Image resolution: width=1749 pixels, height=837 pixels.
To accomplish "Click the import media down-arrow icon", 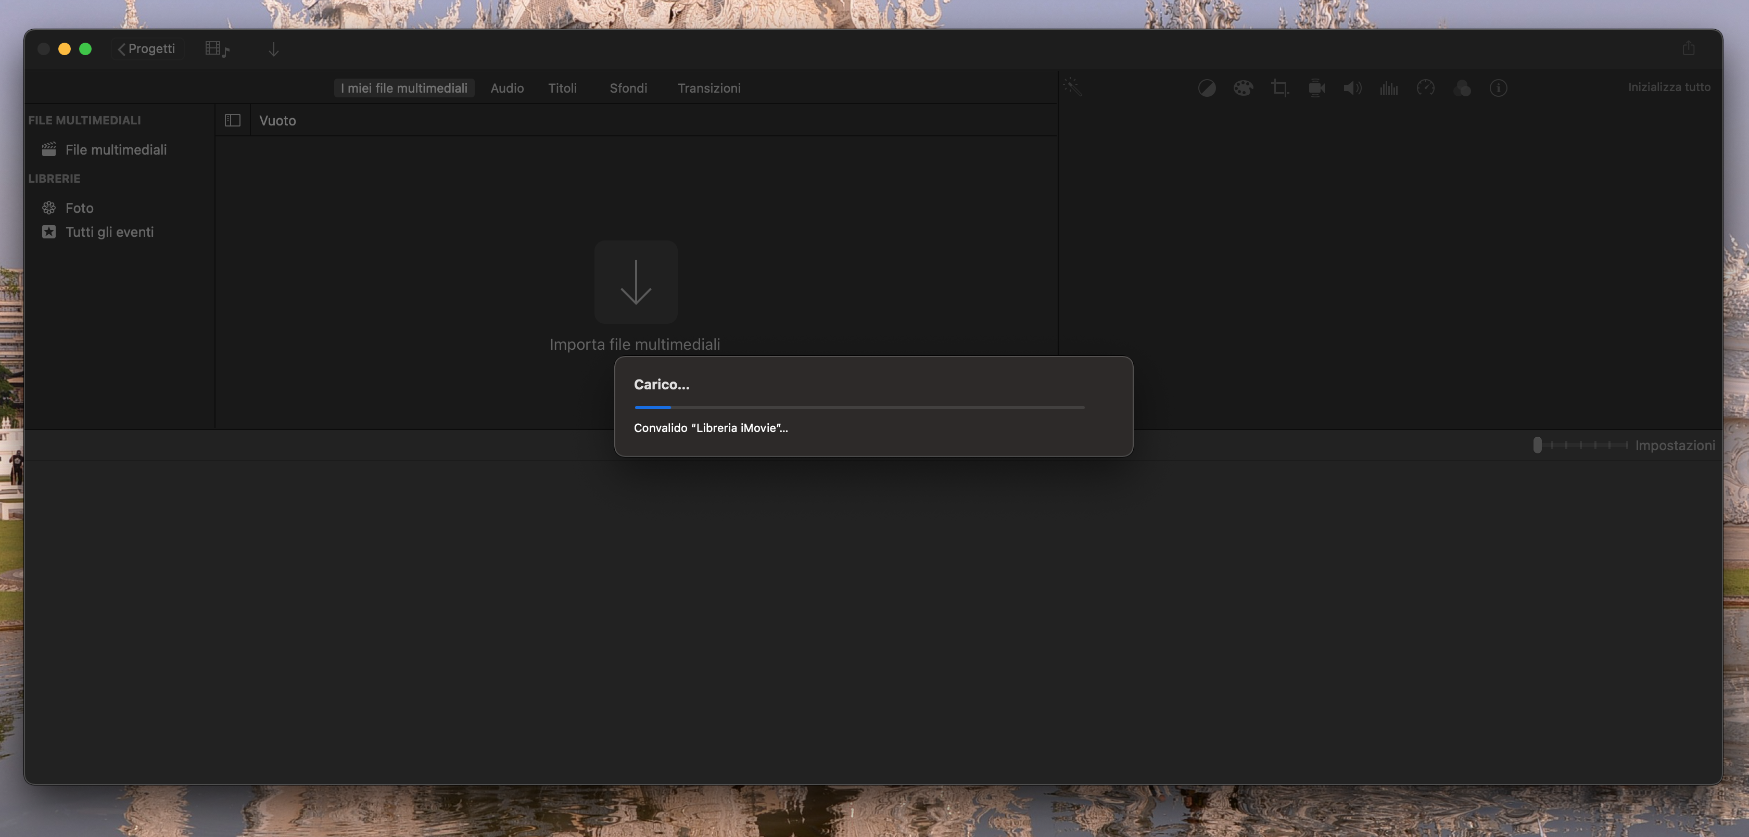I will [273, 49].
